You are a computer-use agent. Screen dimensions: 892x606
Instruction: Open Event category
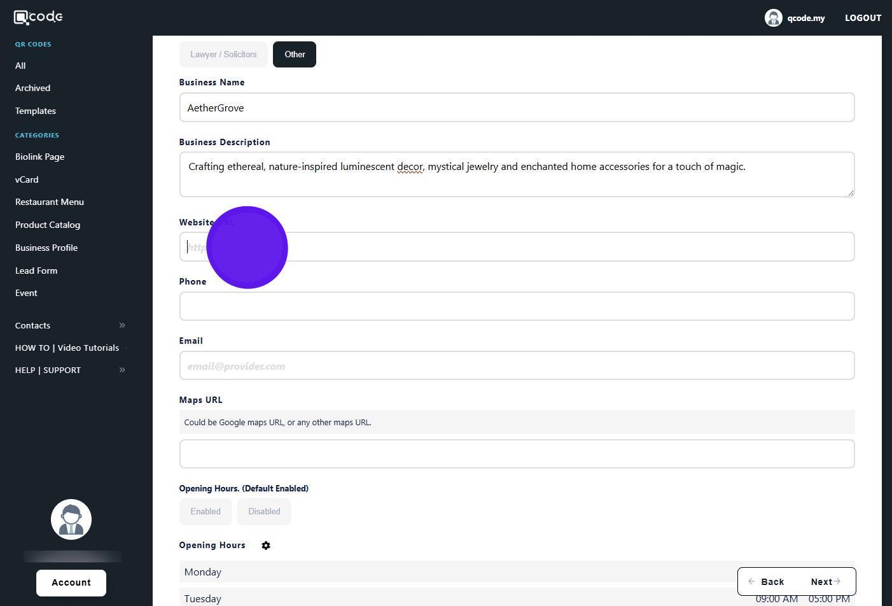[x=26, y=293]
